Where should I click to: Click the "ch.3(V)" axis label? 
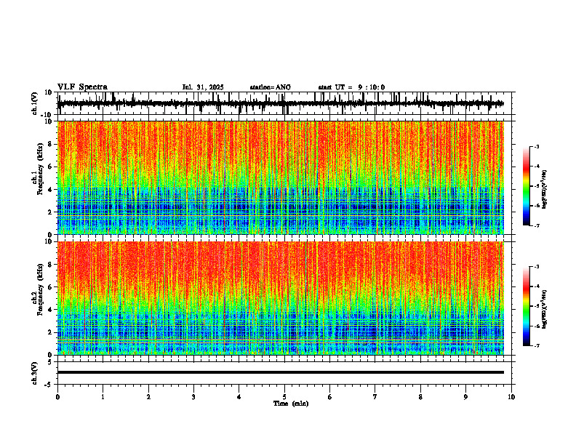pyautogui.click(x=35, y=373)
